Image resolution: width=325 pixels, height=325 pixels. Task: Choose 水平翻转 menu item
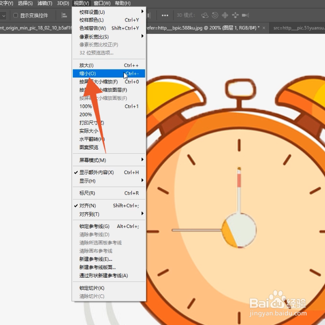tap(109, 139)
